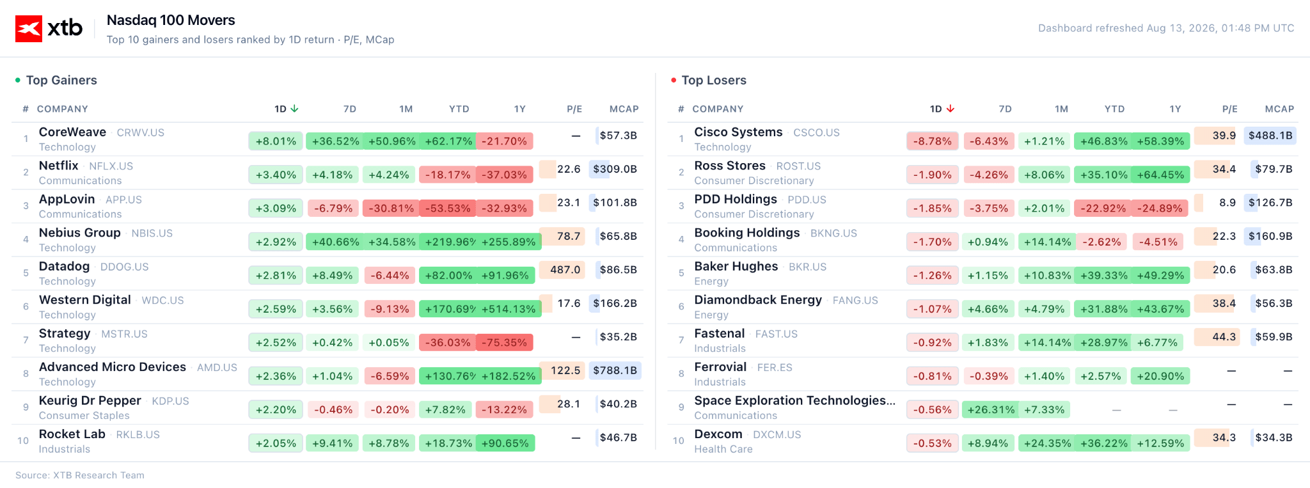1310x488 pixels.
Task: Toggle the 1D sort arrow in Top Losers
Action: (x=951, y=109)
